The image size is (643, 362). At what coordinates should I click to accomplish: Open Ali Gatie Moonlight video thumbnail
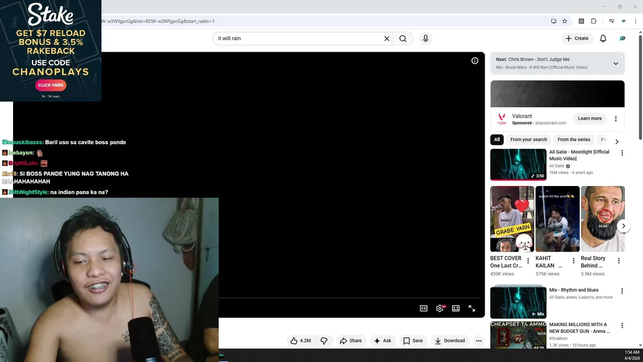(518, 164)
